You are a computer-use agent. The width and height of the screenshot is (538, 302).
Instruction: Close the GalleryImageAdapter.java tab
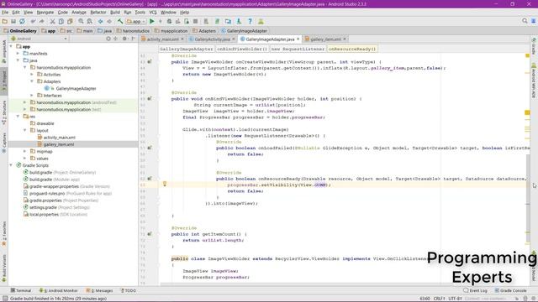coord(298,39)
